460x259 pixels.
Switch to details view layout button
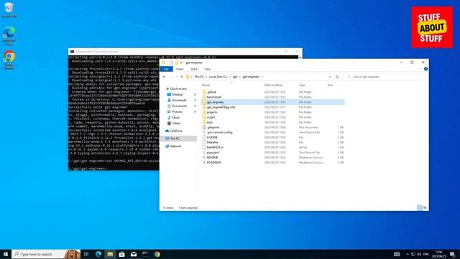coord(420,208)
